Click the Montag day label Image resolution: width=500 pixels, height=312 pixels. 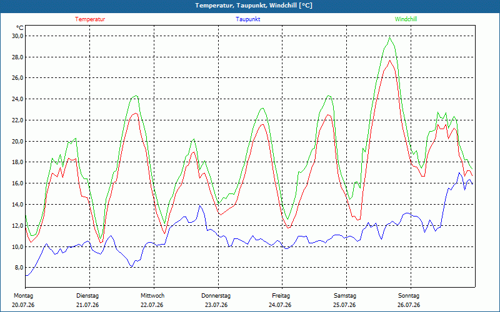[x=23, y=296]
